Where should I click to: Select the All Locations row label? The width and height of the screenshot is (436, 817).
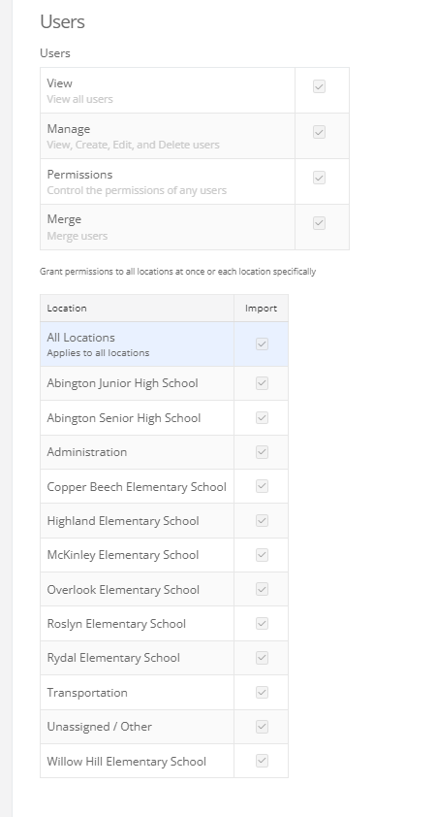point(80,338)
